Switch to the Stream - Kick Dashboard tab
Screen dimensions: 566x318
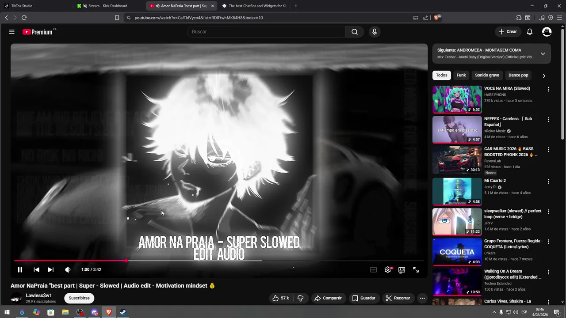coord(108,6)
